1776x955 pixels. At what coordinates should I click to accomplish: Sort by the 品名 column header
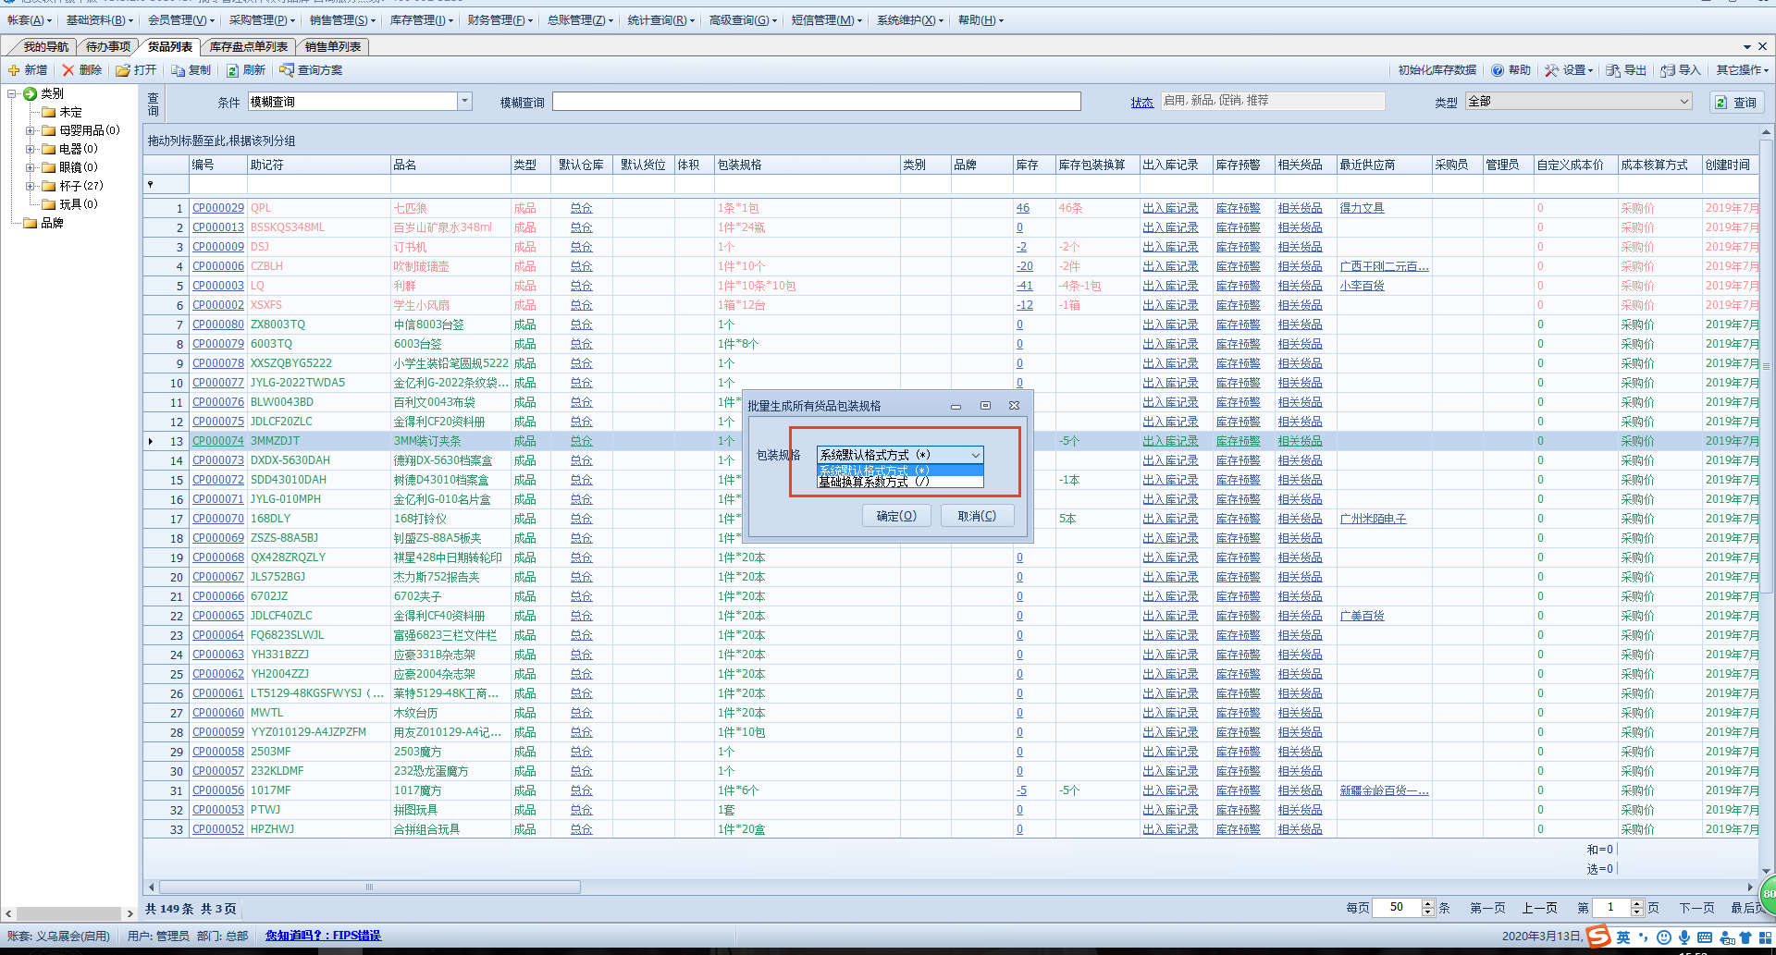(450, 165)
